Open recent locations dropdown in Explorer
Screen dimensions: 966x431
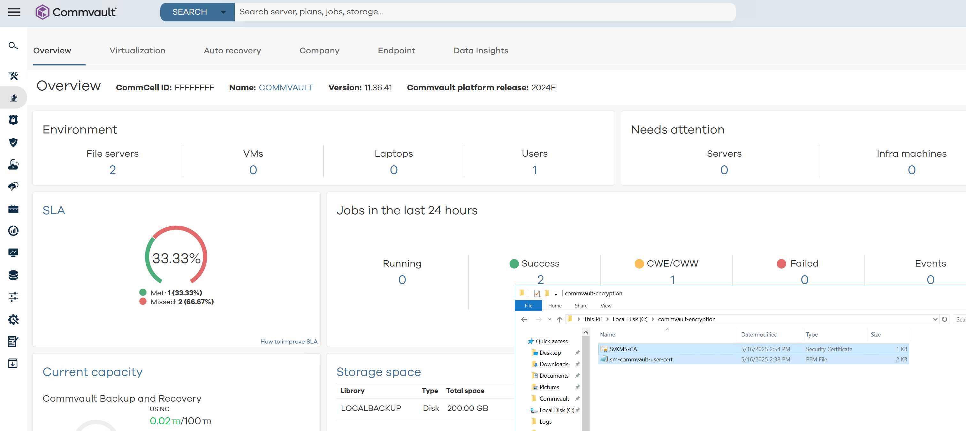(549, 319)
